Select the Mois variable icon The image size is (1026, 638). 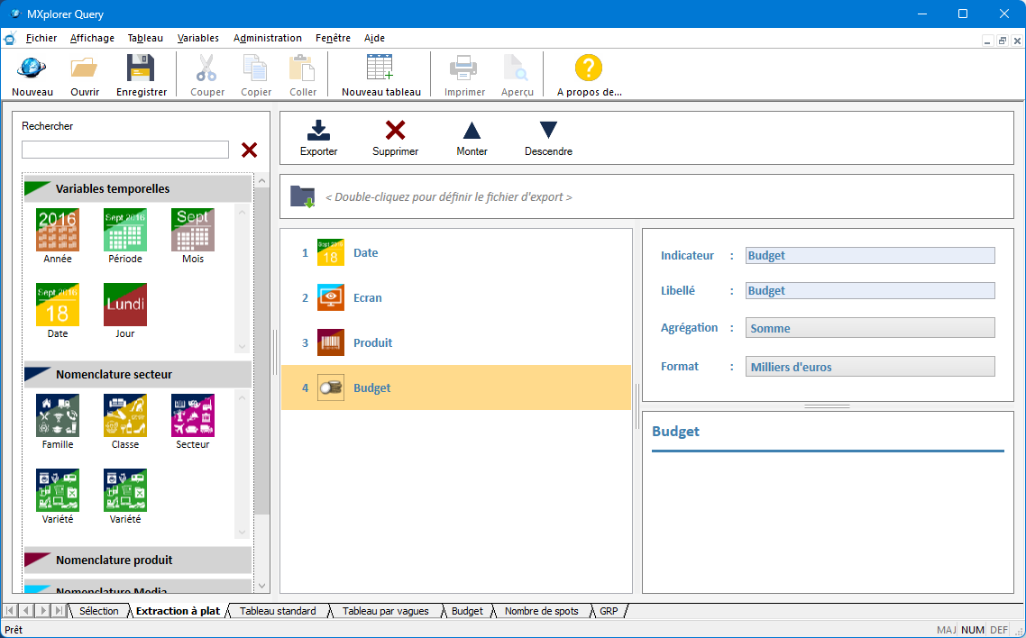point(192,230)
